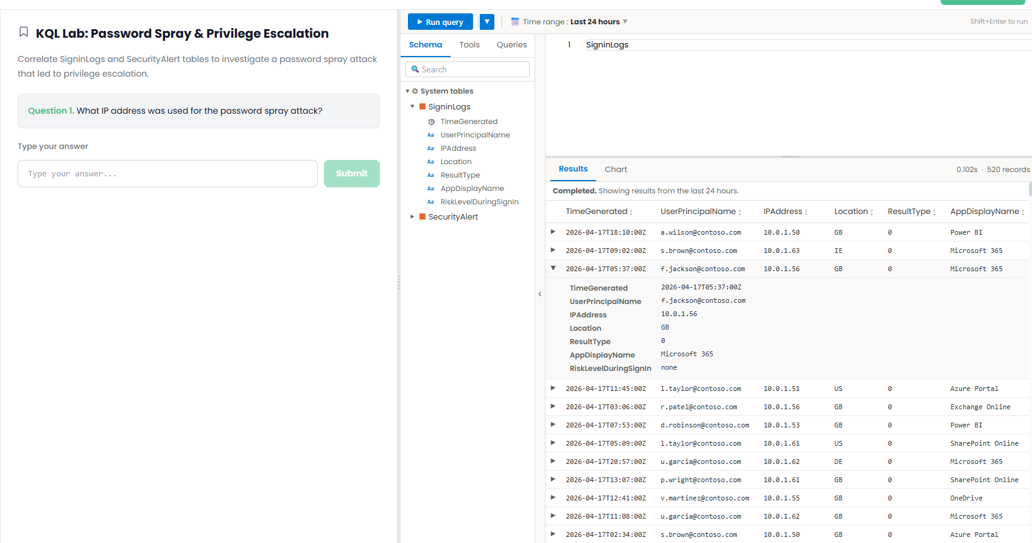Expand the u.garcia@contoso.com DE row
This screenshot has width=1032, height=543.
pos(553,461)
